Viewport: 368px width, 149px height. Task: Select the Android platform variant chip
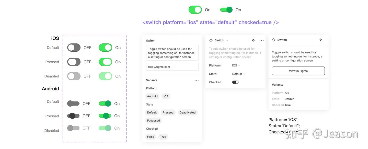click(x=152, y=96)
